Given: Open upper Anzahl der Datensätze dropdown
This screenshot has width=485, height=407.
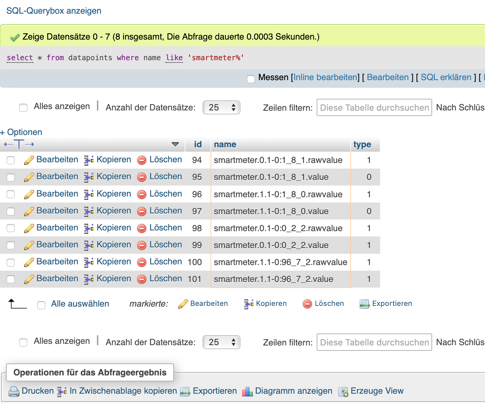Looking at the screenshot, I should (x=222, y=107).
